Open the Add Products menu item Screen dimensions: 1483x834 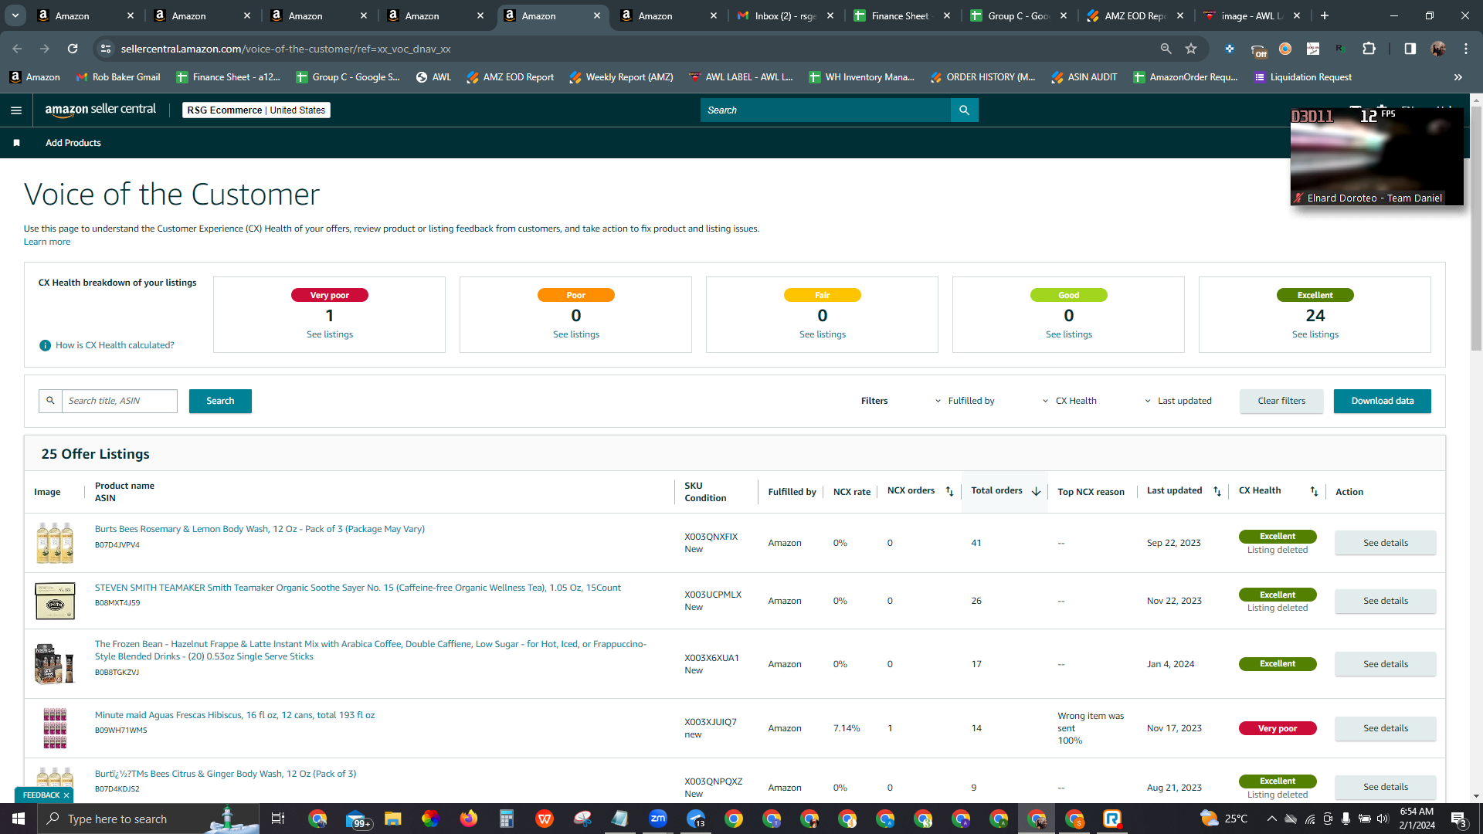73,143
